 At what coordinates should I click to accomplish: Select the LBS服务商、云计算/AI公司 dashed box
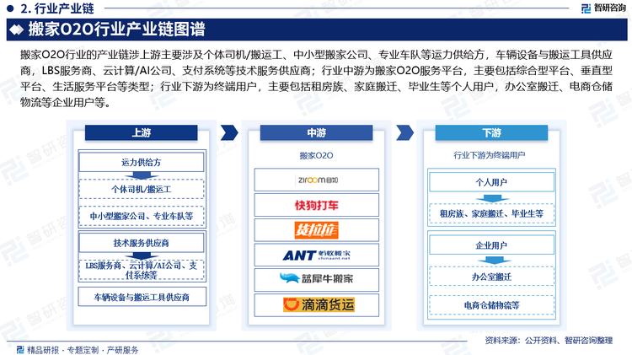[142, 270]
